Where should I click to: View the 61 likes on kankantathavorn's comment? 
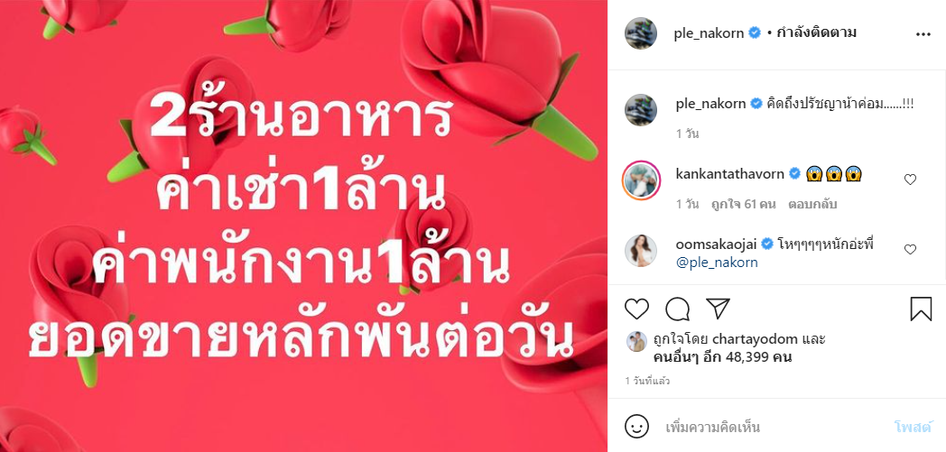(x=745, y=204)
